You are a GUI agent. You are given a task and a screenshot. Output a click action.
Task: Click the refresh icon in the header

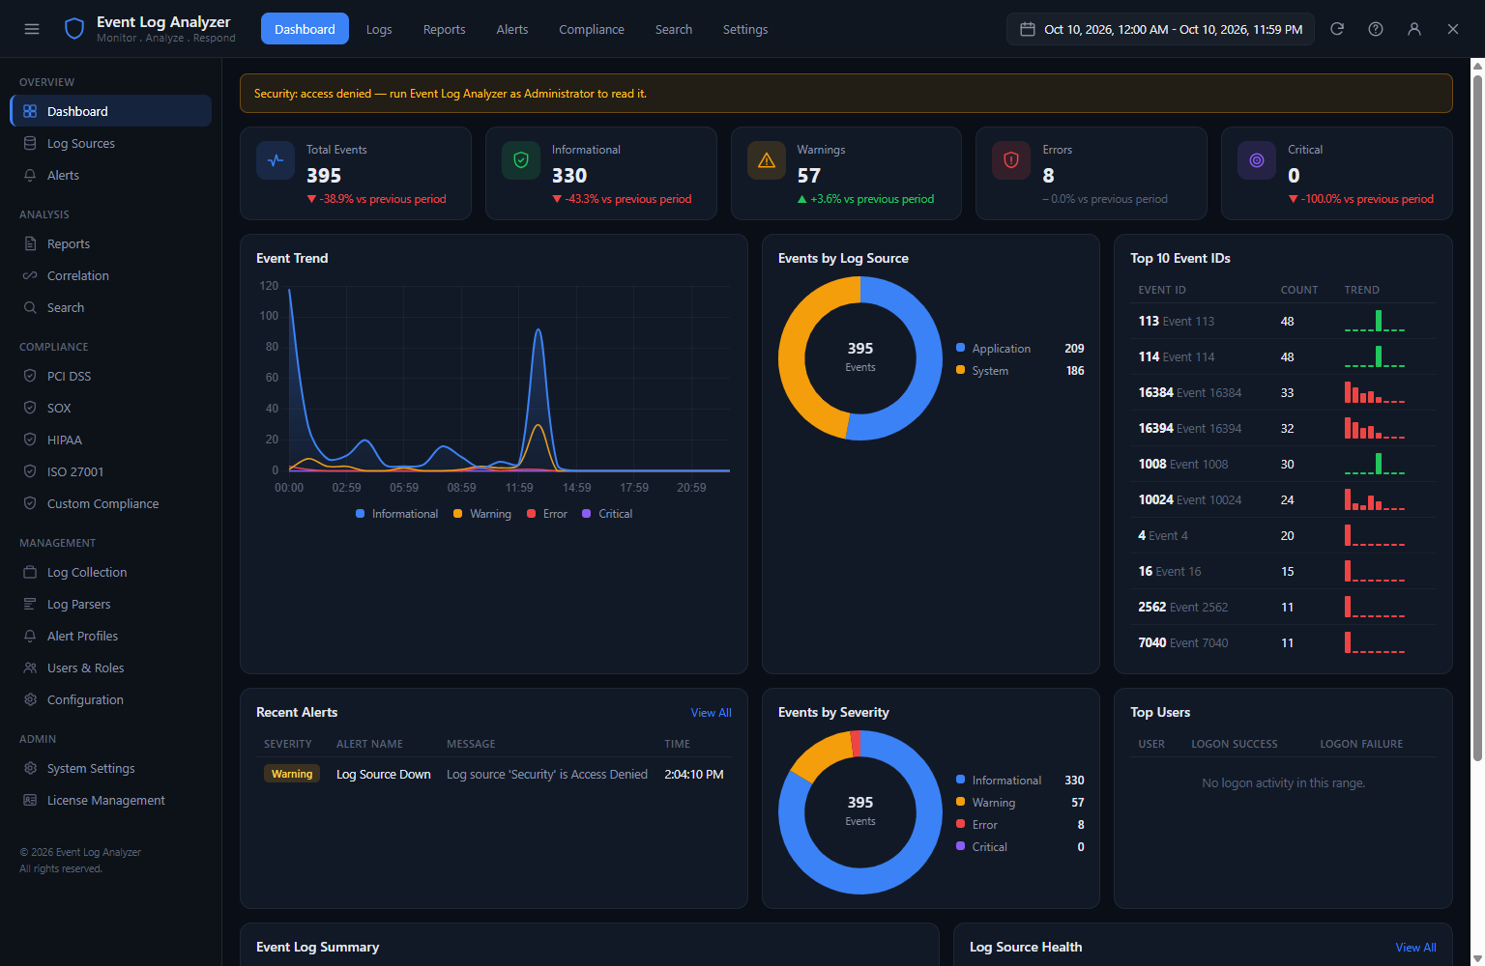[x=1337, y=29]
